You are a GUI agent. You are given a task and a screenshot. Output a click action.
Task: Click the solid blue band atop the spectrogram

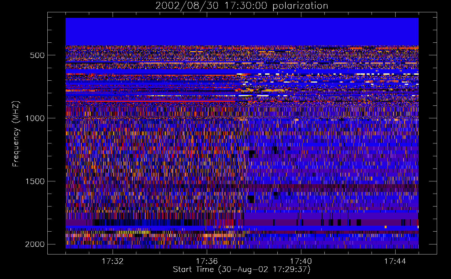click(242, 32)
